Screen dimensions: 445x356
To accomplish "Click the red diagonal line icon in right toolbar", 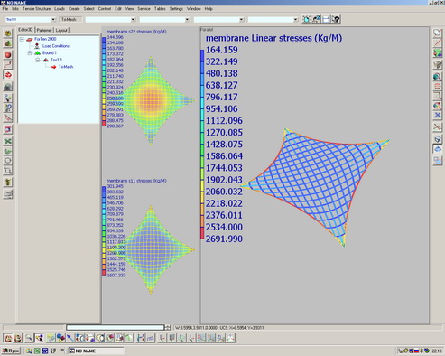I will (x=438, y=42).
